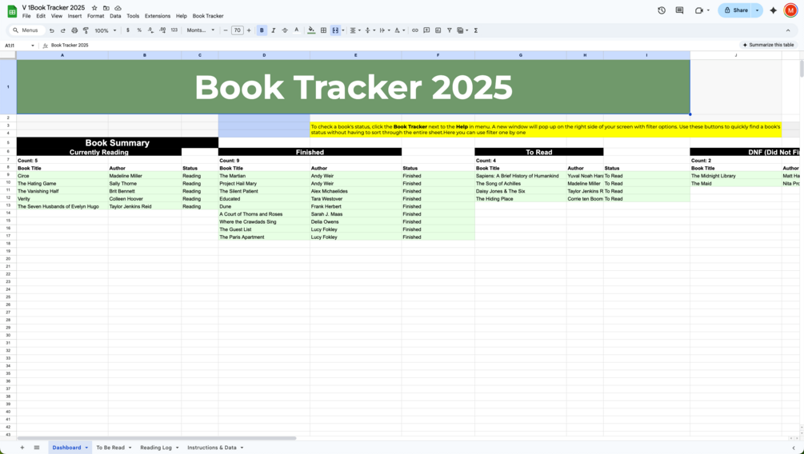
Task: Open the Monts... font family dropdown
Action: pyautogui.click(x=201, y=30)
